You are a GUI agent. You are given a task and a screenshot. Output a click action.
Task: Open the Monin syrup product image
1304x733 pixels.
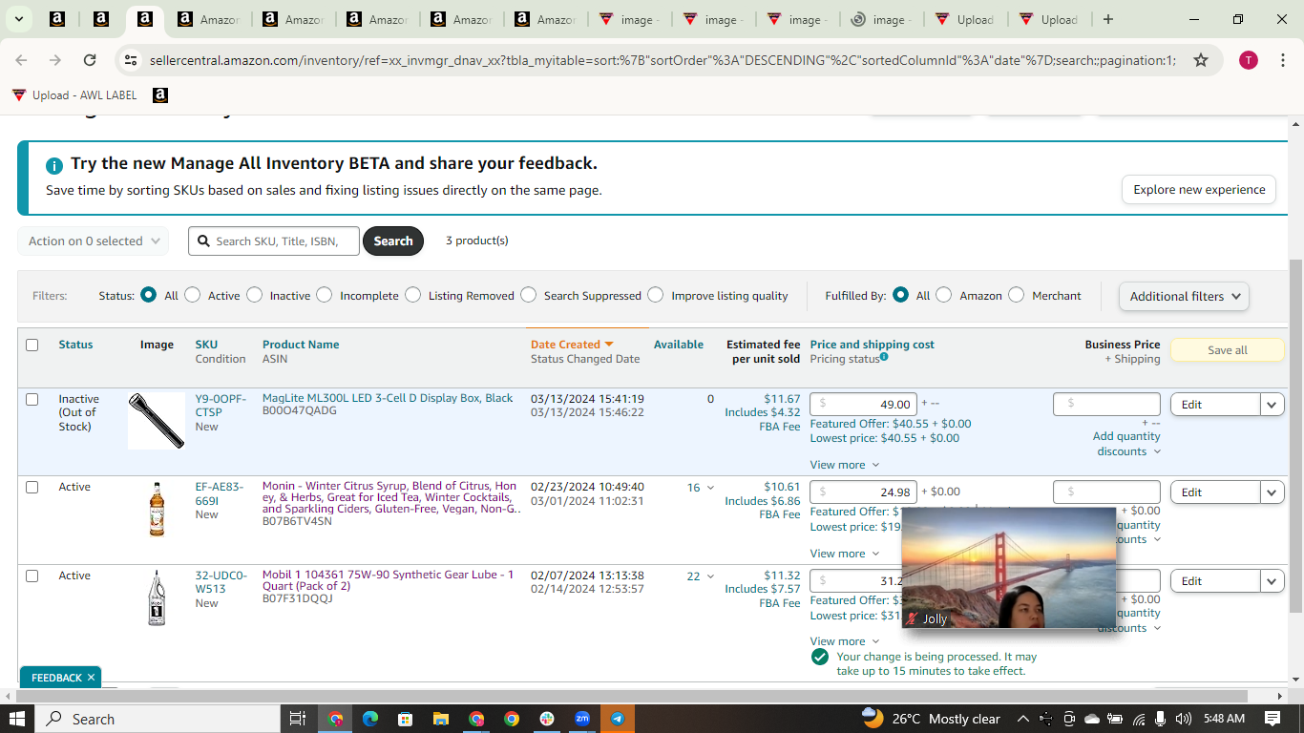tap(157, 509)
